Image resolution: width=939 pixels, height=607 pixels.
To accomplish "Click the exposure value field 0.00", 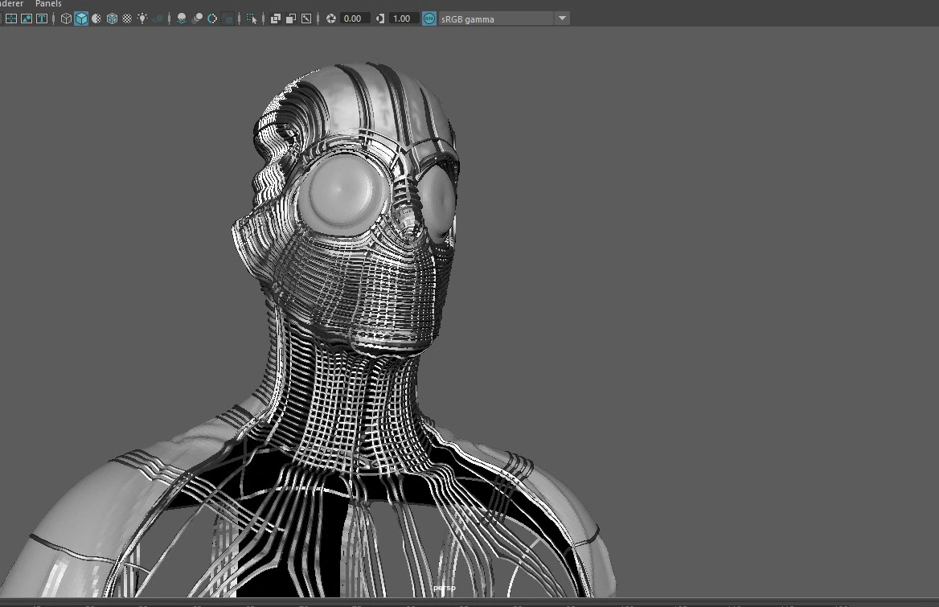I will pyautogui.click(x=354, y=18).
